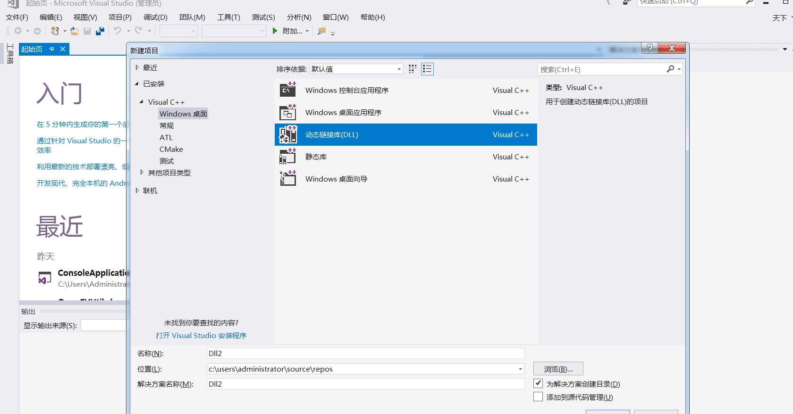Click the navigate forward arrow icon
Screen dimensions: 793x414
click(x=37, y=31)
